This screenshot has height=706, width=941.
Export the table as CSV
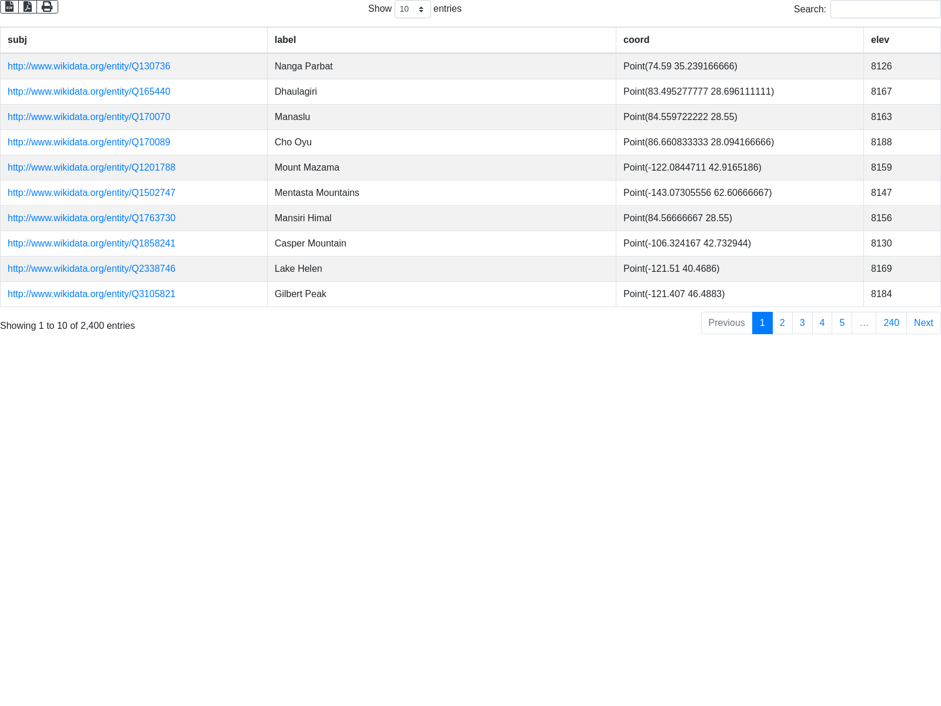click(9, 7)
